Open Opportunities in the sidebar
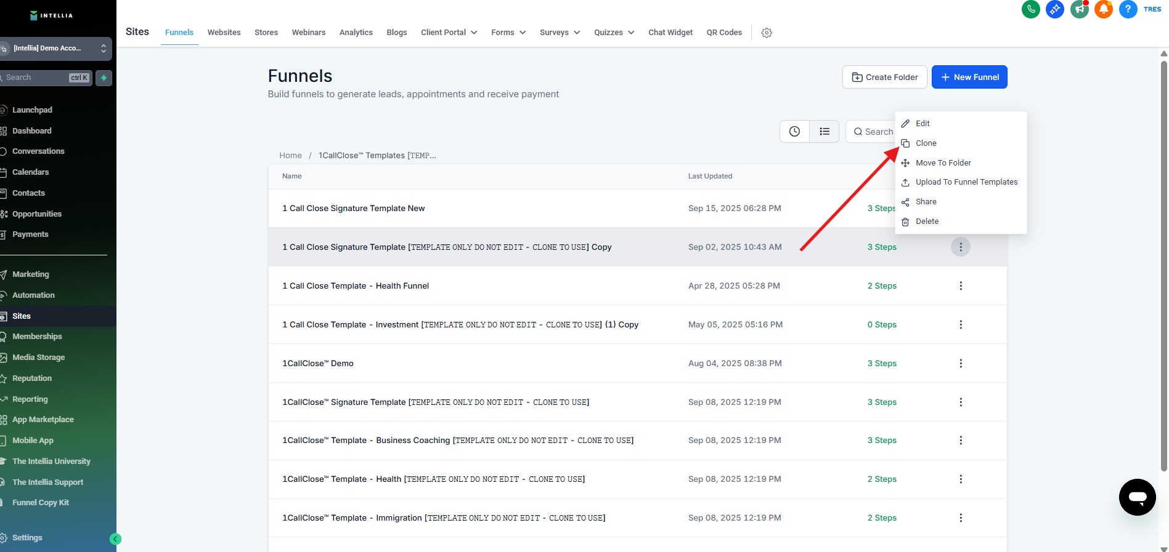The image size is (1169, 552). coord(37,214)
